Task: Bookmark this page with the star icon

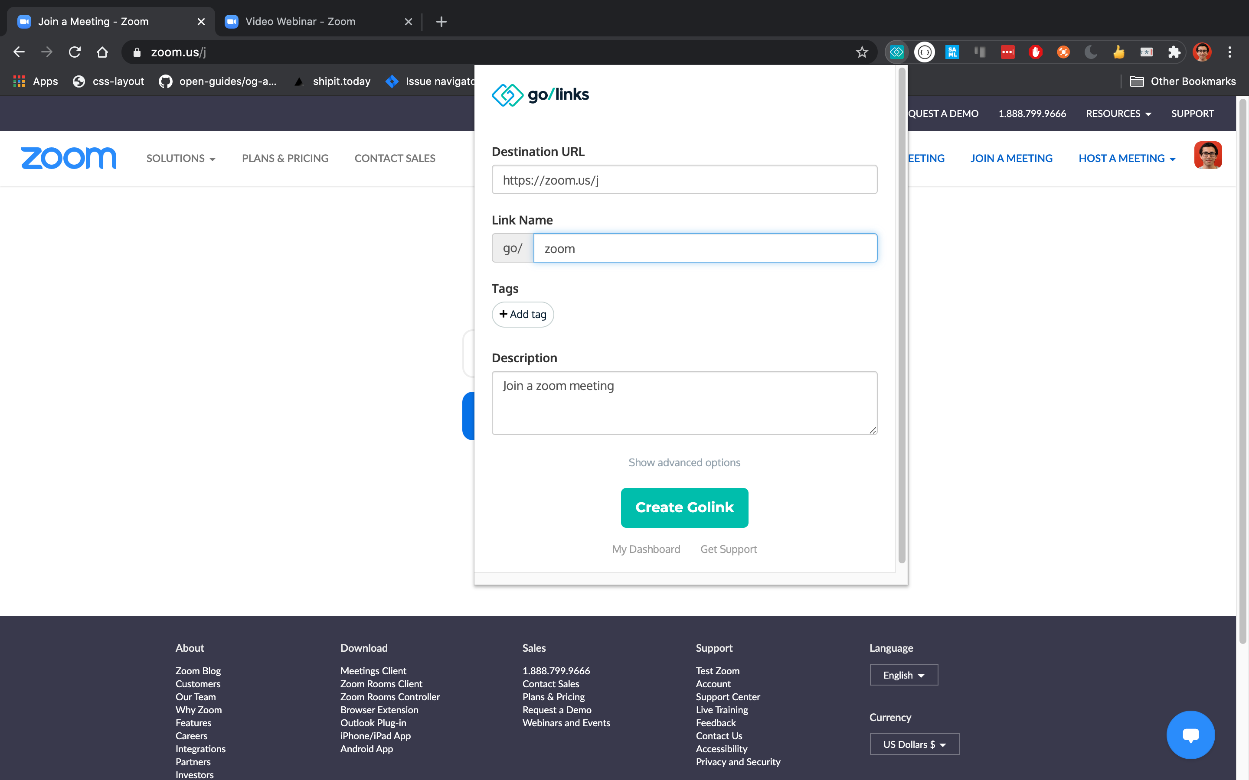Action: tap(861, 52)
